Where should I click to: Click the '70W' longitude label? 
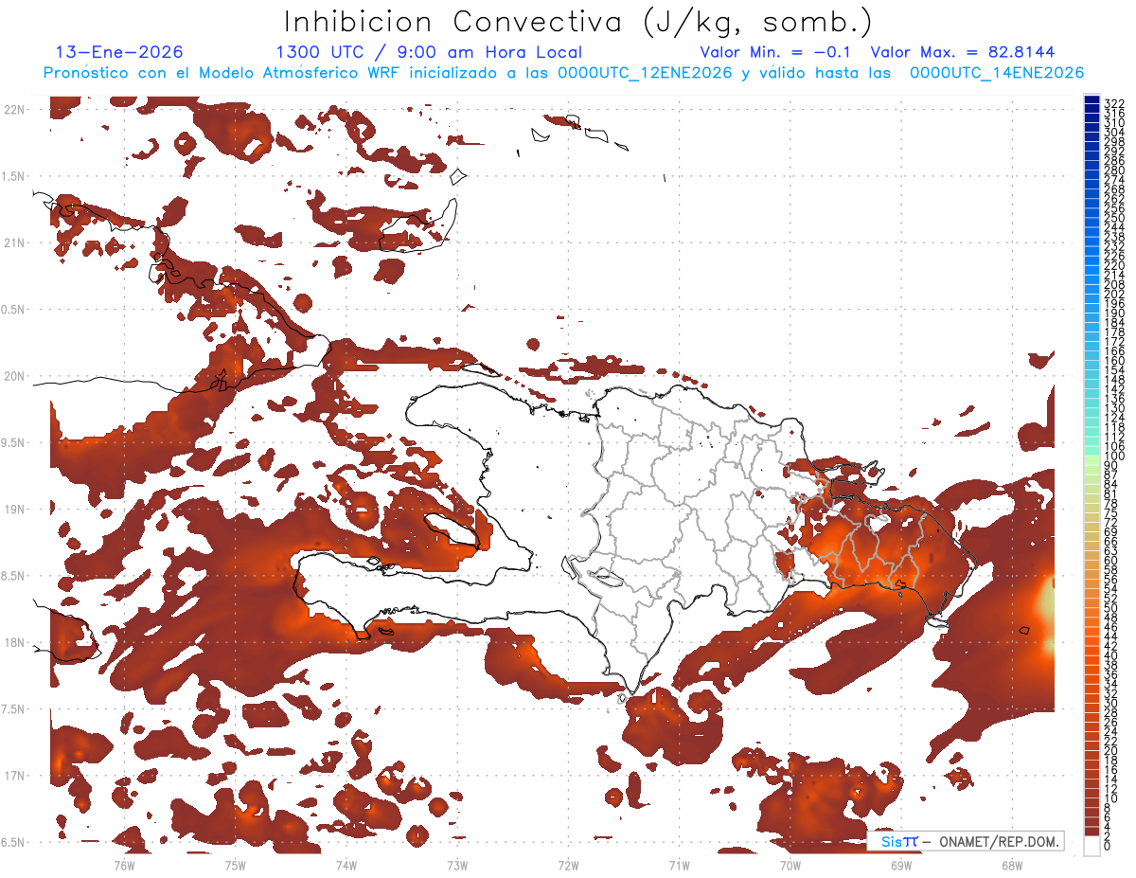790,865
